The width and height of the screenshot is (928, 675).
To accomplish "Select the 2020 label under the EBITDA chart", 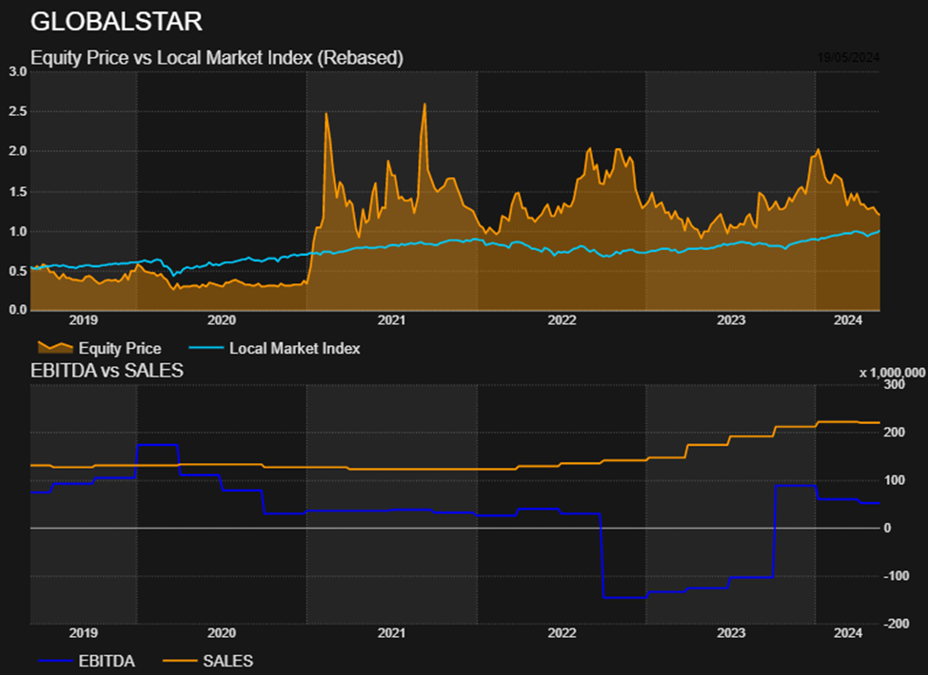I will [222, 633].
